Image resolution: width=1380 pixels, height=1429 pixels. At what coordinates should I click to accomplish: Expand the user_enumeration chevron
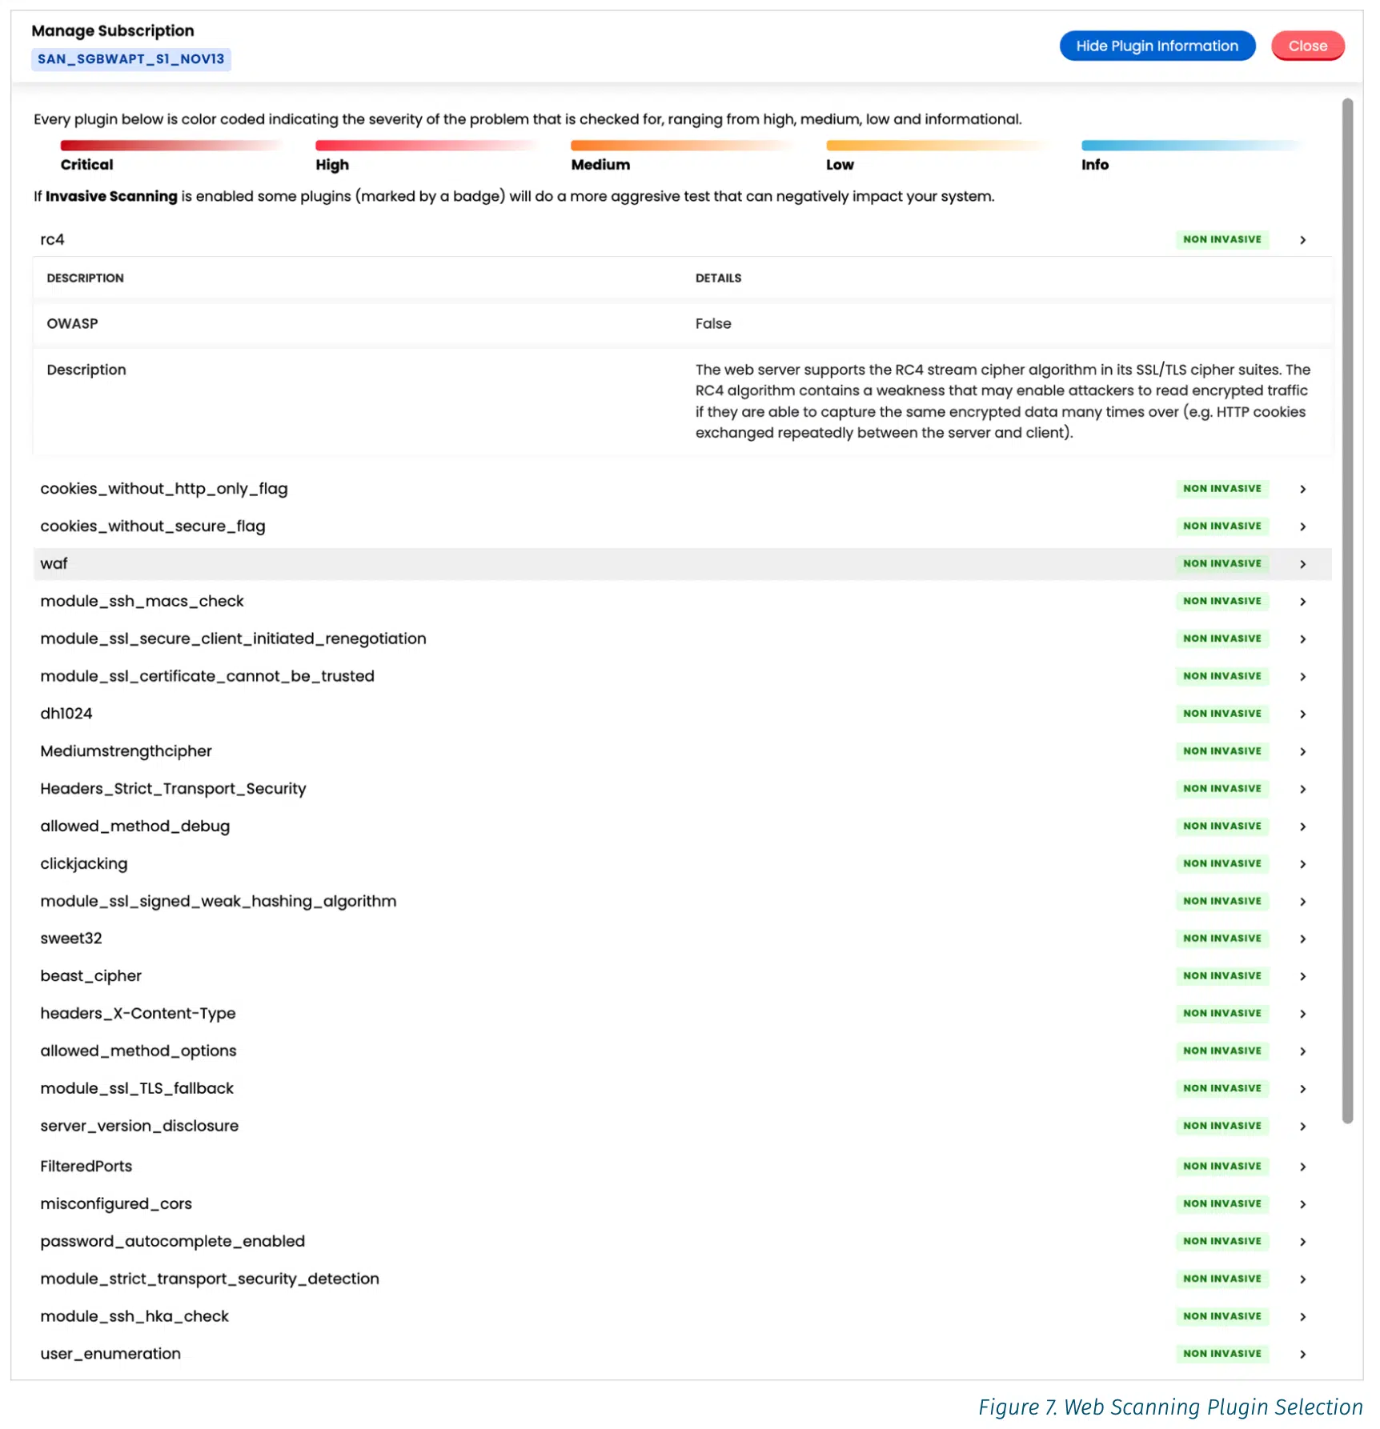point(1302,1355)
